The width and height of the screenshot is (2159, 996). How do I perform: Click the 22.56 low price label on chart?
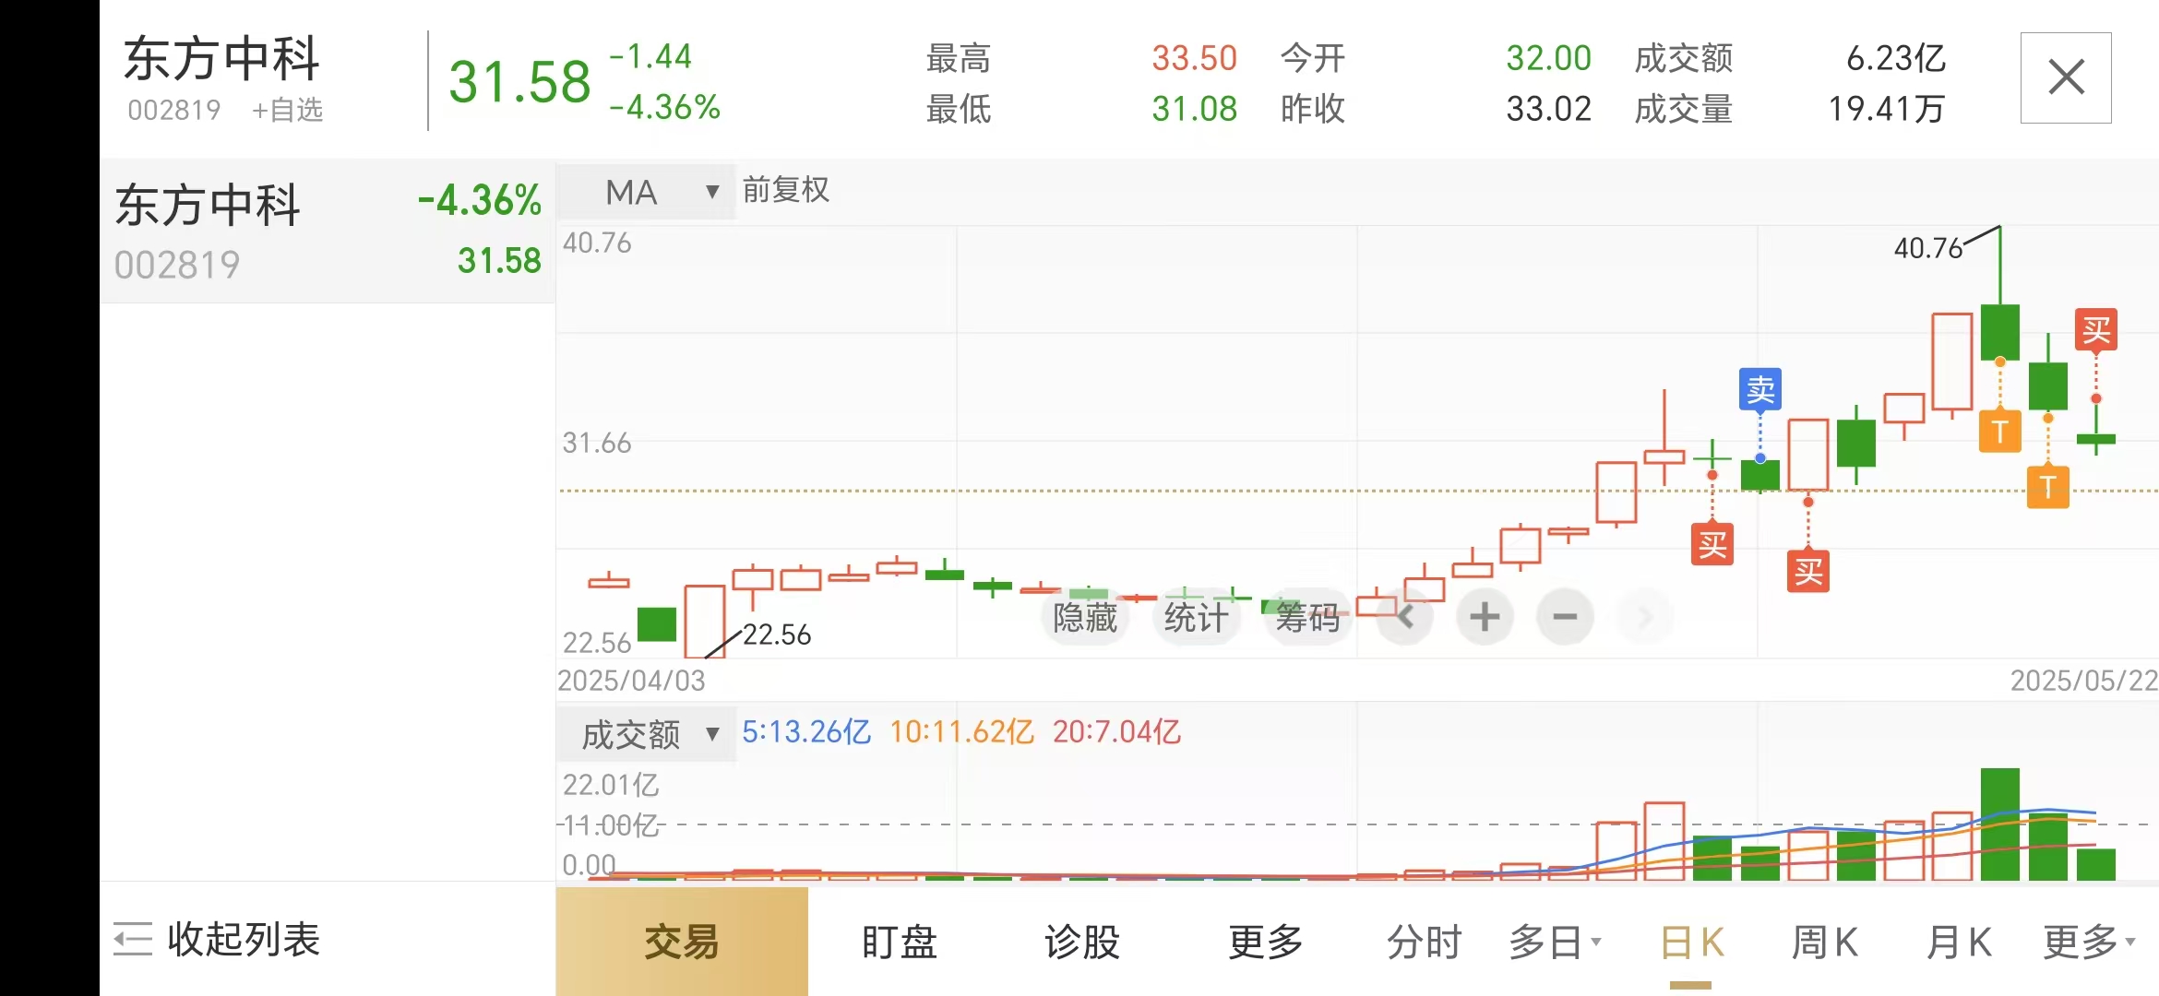tap(777, 634)
